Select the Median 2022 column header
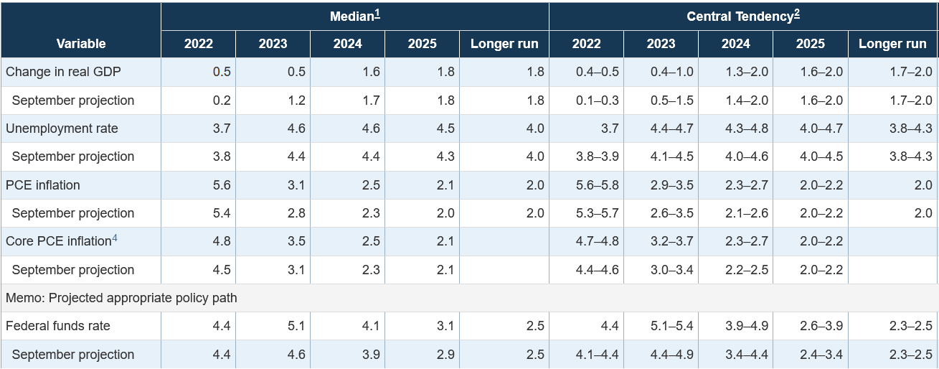939x369 pixels. point(199,44)
